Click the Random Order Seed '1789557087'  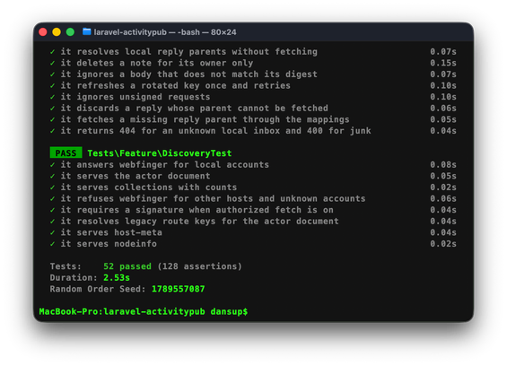click(x=179, y=289)
